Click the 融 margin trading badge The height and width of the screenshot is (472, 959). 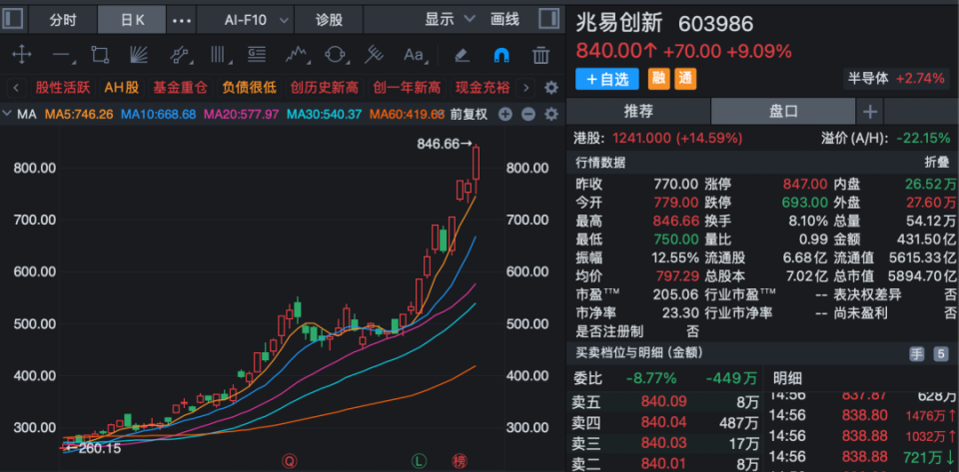(658, 79)
